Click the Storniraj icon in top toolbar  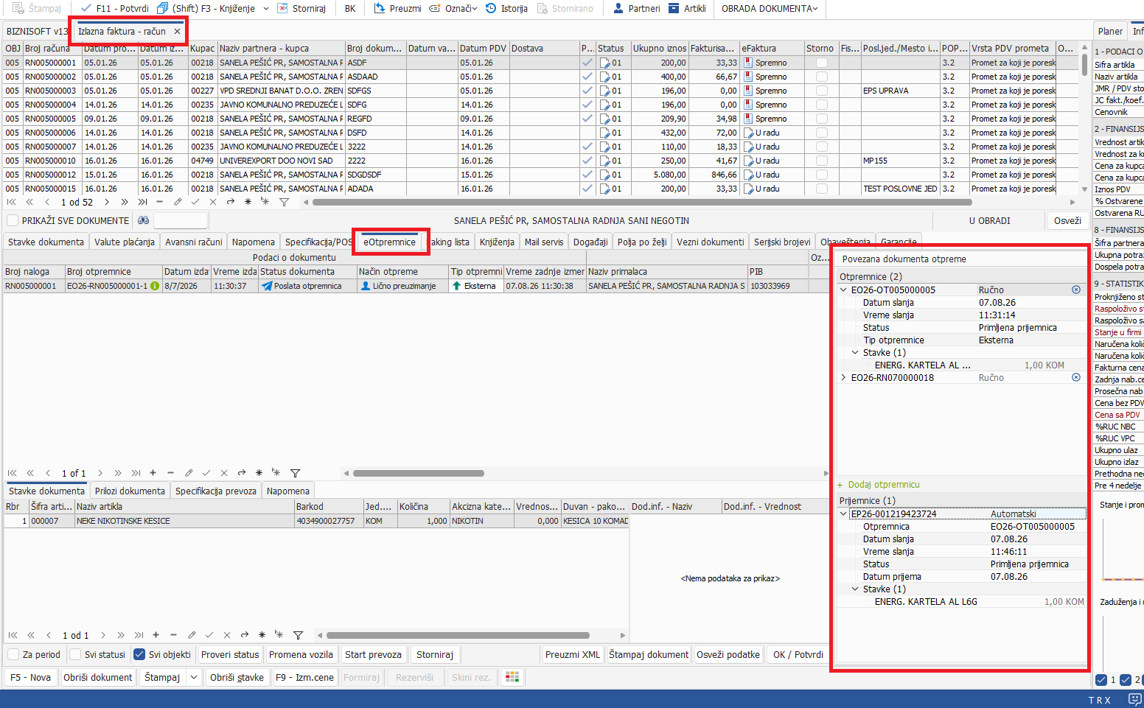coord(282,8)
